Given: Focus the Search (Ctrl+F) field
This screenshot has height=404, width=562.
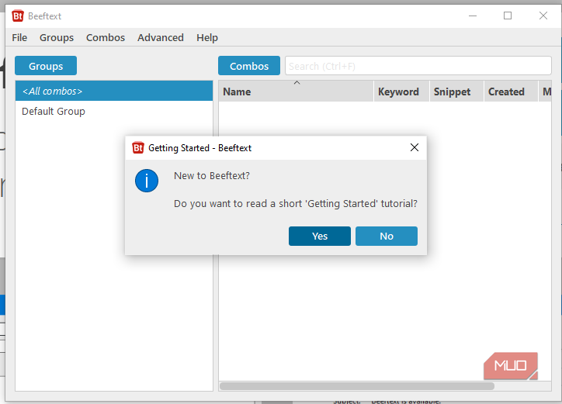Looking at the screenshot, I should pyautogui.click(x=418, y=66).
